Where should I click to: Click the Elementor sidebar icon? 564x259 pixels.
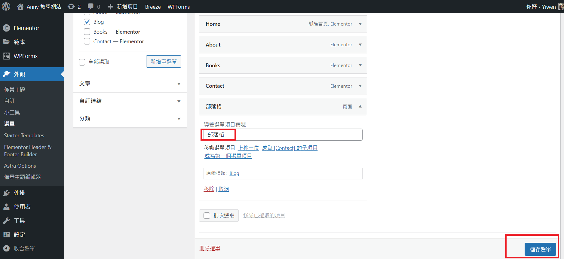[x=6, y=28]
